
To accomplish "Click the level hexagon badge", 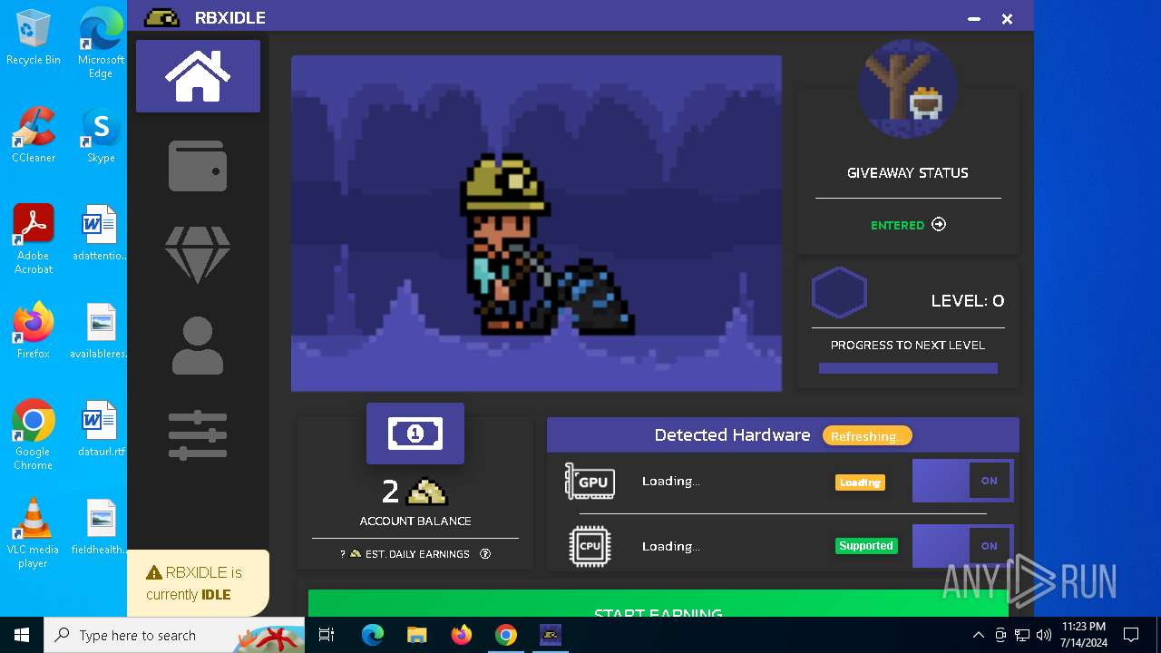I will 839,292.
